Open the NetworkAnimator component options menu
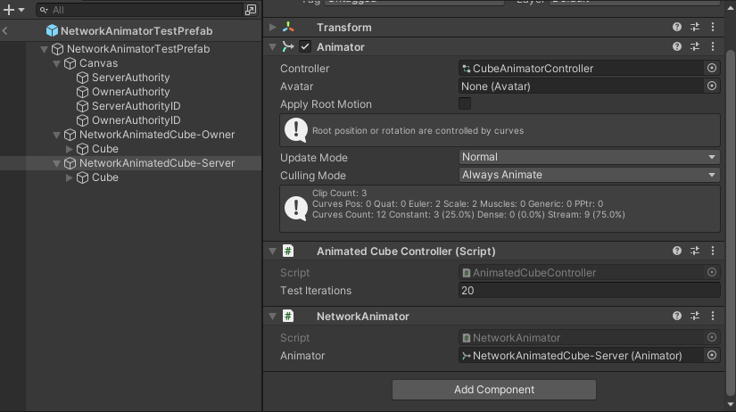Screen dimensions: 736x412 [x=712, y=316]
